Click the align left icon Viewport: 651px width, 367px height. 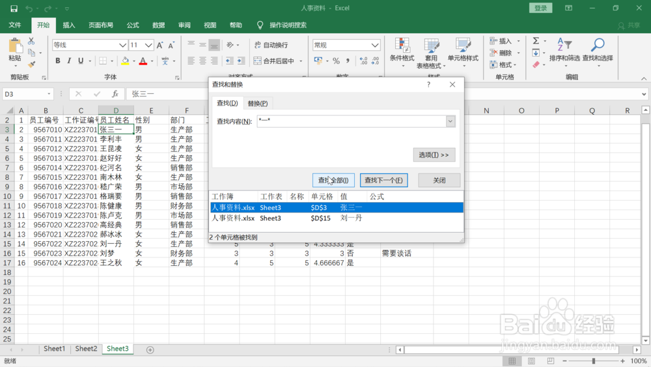point(191,61)
